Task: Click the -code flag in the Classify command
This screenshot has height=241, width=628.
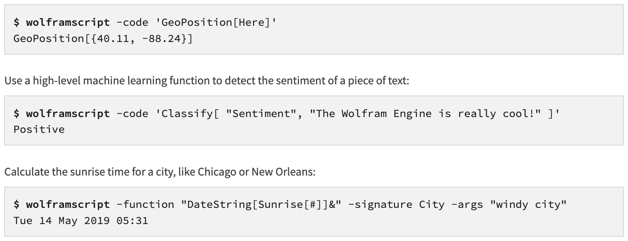Action: 132,114
